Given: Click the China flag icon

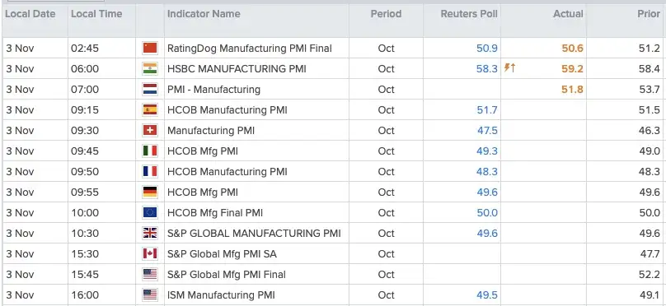Looking at the screenshot, I should pyautogui.click(x=150, y=49).
